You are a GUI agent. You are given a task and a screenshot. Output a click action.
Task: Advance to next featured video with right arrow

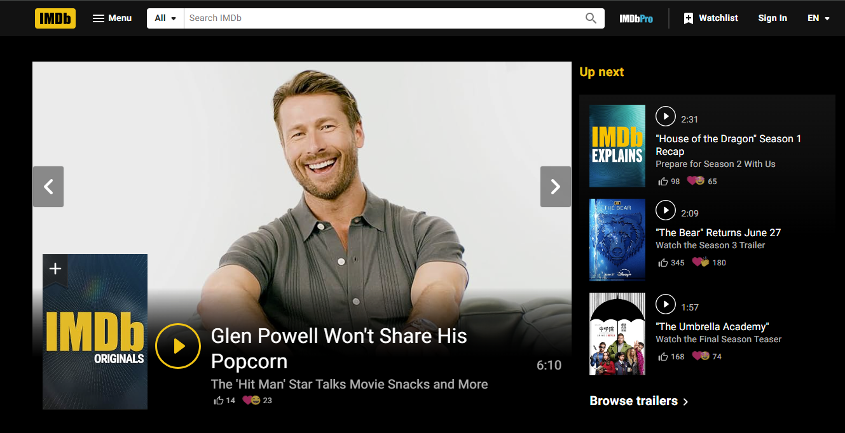click(556, 187)
